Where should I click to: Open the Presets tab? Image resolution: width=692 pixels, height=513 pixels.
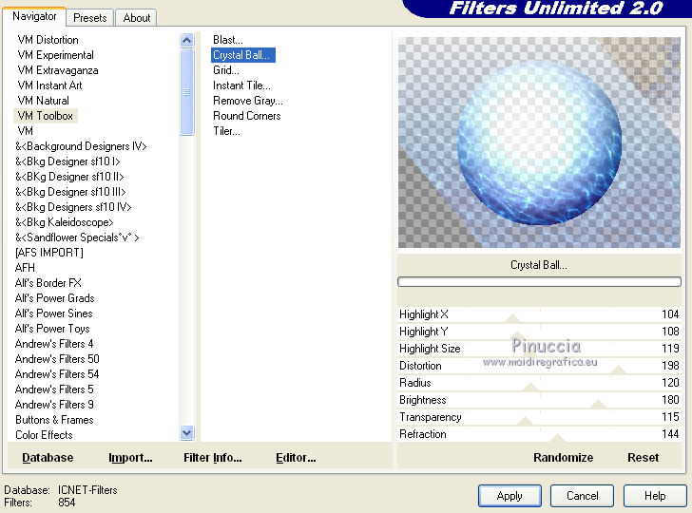90,18
